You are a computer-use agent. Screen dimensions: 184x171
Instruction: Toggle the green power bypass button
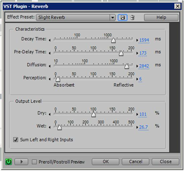8,162
